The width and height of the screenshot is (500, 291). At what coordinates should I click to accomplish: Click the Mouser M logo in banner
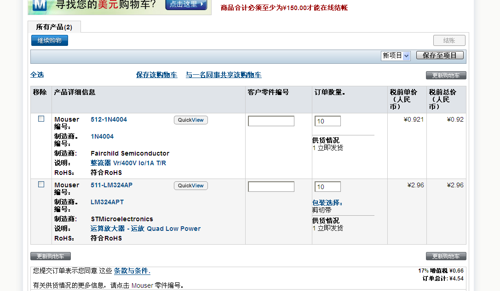point(40,5)
